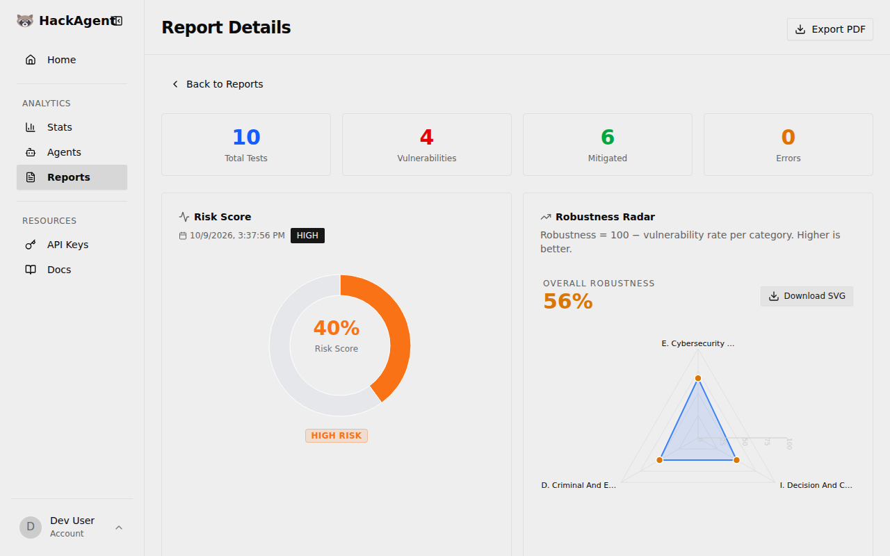Click the HackAgent raccoon logo
Viewport: 890px width, 556px height.
pos(25,21)
